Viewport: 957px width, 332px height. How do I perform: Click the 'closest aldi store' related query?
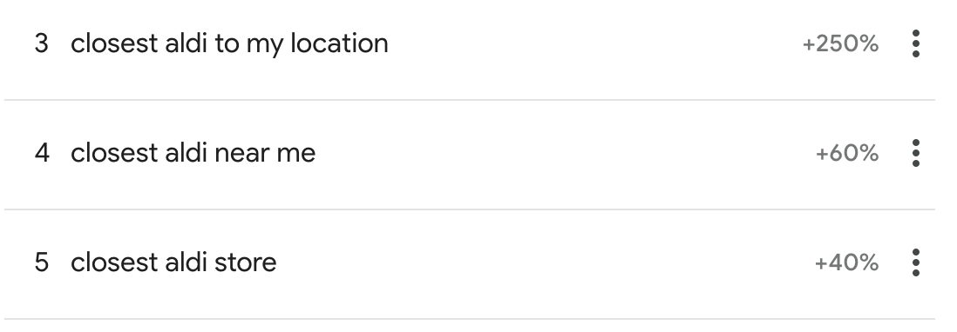[x=173, y=262]
